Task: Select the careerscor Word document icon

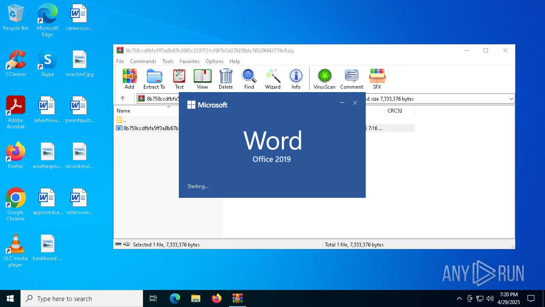Action: click(79, 18)
